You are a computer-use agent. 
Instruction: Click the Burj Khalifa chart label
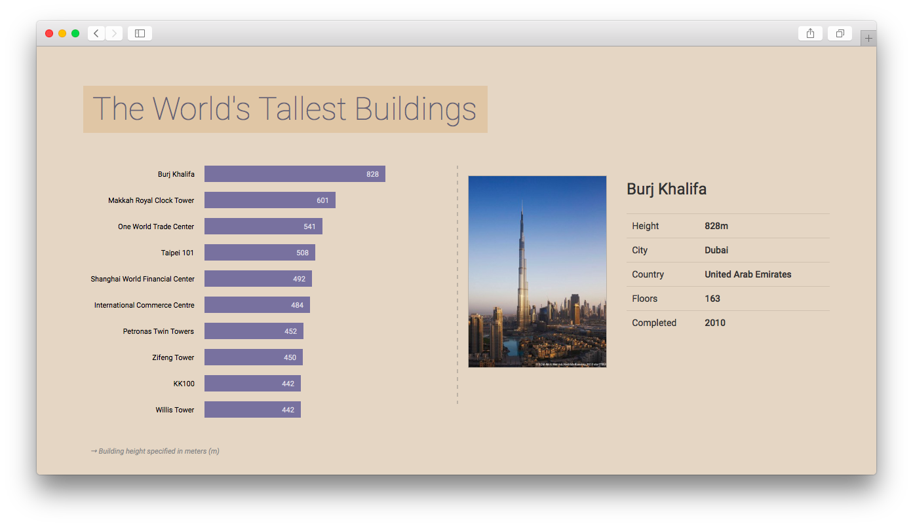point(176,174)
